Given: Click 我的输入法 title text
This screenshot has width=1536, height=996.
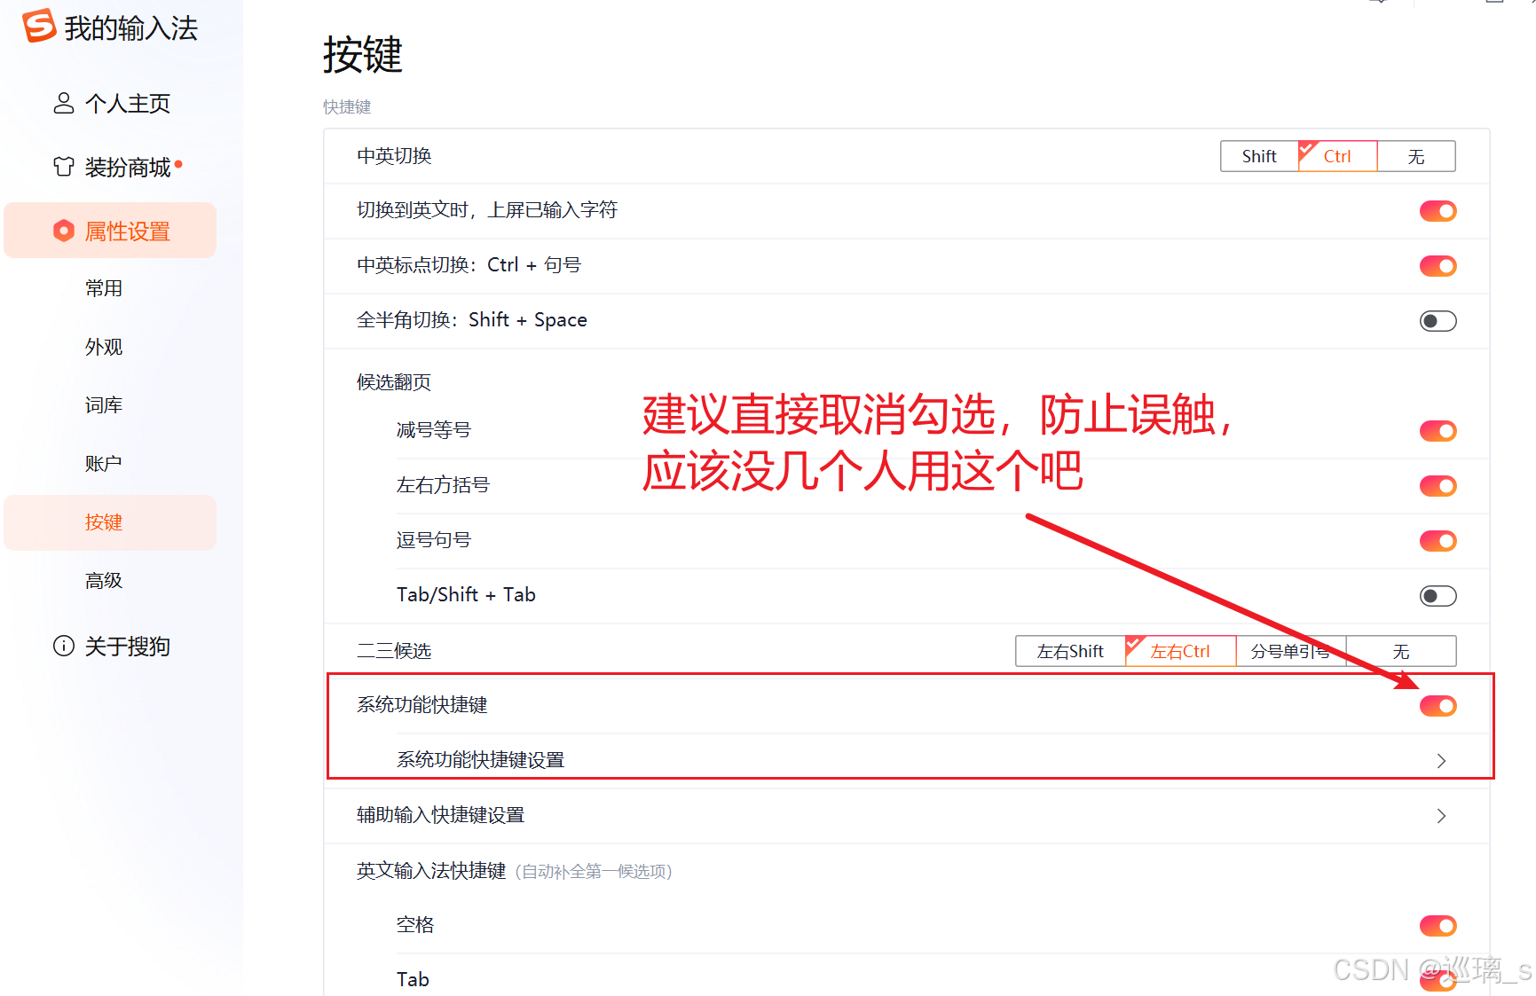Looking at the screenshot, I should click(131, 28).
